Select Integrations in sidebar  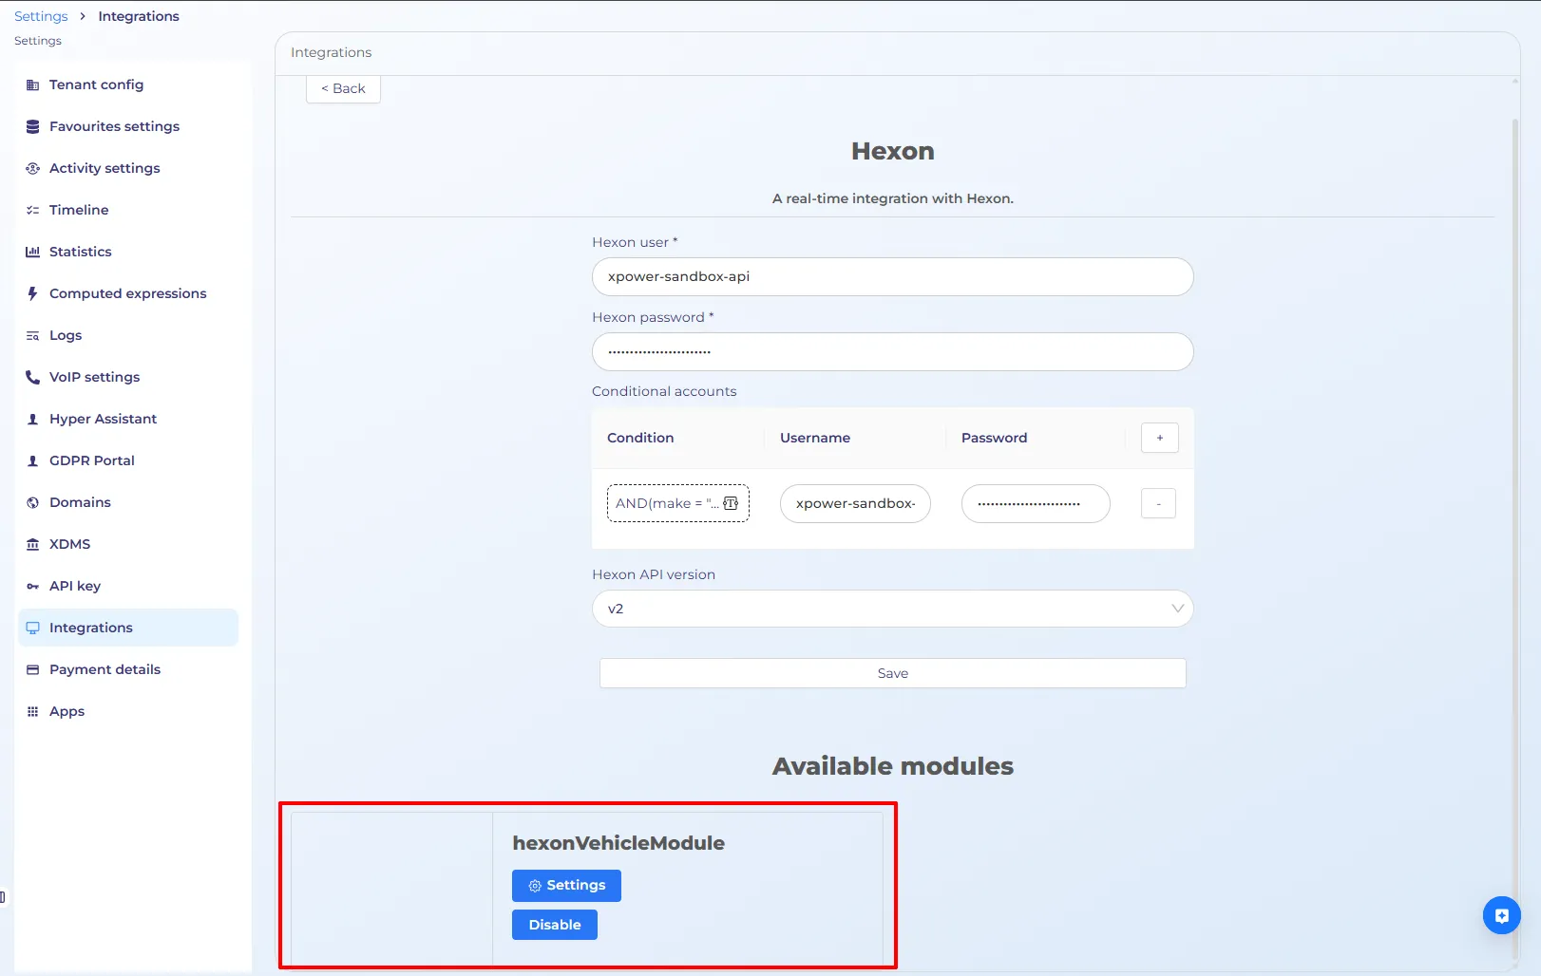[128, 628]
